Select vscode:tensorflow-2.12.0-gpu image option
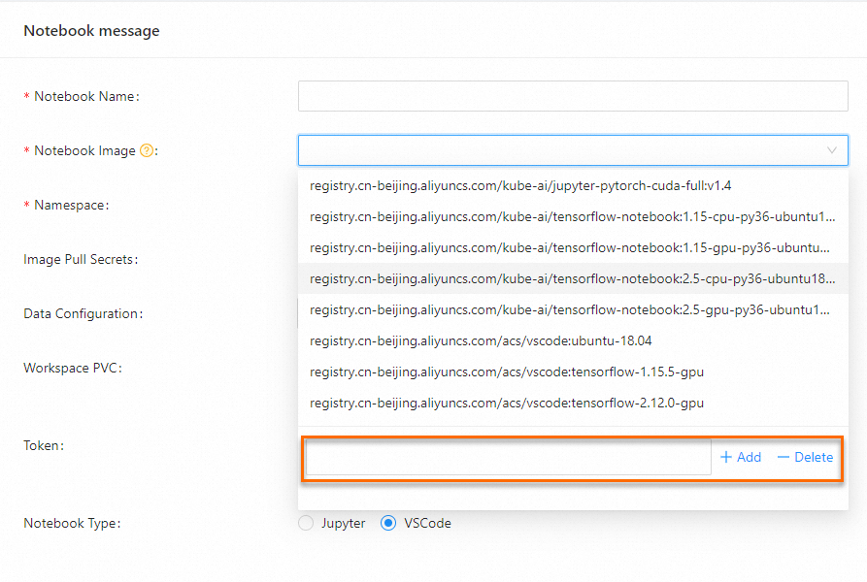Image resolution: width=867 pixels, height=582 pixels. pyautogui.click(x=573, y=403)
